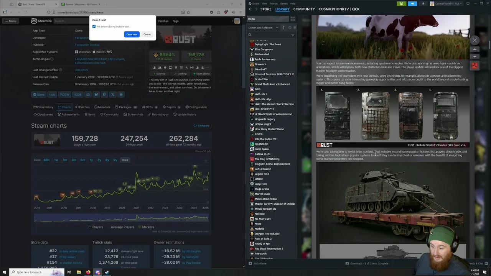Open the Twitch icon link
491x276 pixels.
point(104,94)
